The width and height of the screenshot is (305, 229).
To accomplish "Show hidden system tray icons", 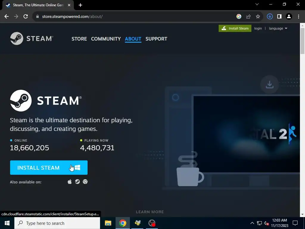I will pos(252,223).
